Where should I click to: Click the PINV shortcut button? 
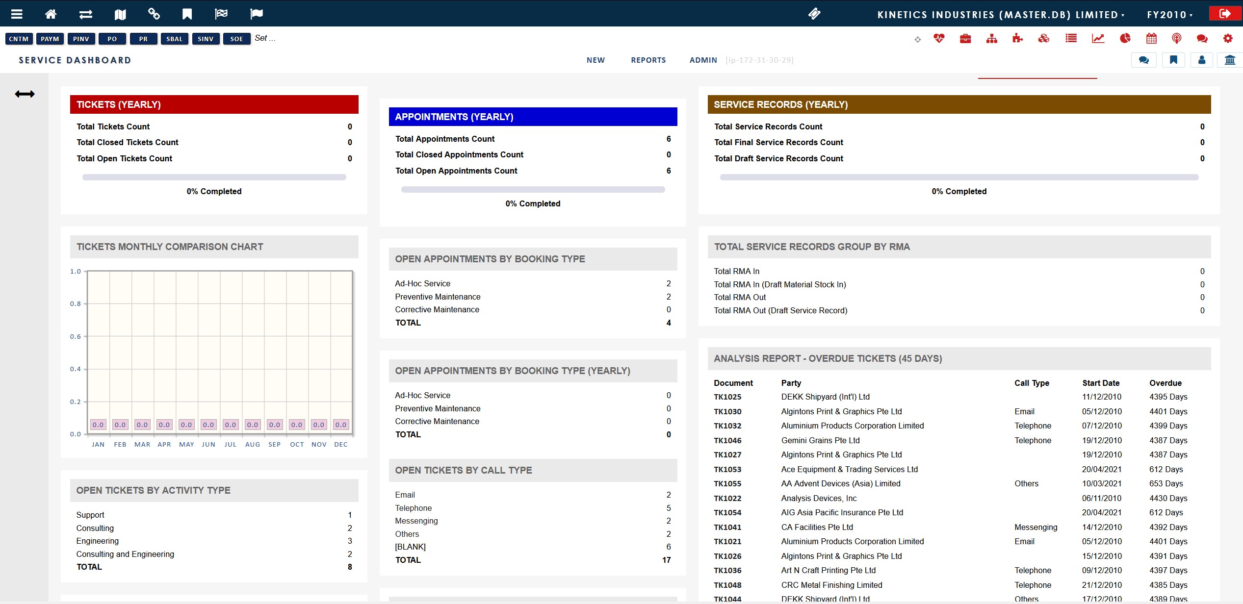pyautogui.click(x=81, y=39)
